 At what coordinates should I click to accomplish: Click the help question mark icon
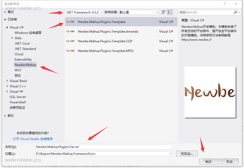[x=225, y=4]
